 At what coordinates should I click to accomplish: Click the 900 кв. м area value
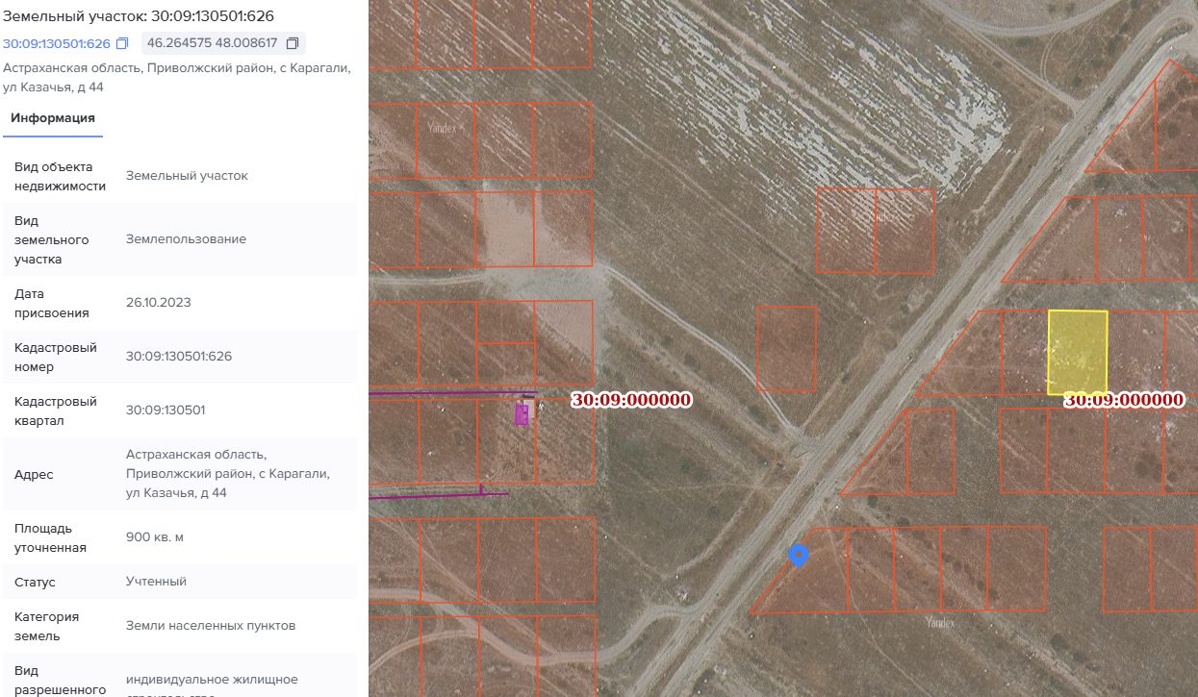pyautogui.click(x=155, y=537)
